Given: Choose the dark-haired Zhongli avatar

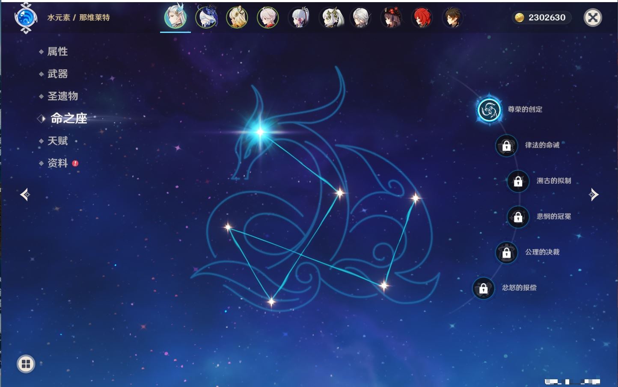Looking at the screenshot, I should pos(452,18).
